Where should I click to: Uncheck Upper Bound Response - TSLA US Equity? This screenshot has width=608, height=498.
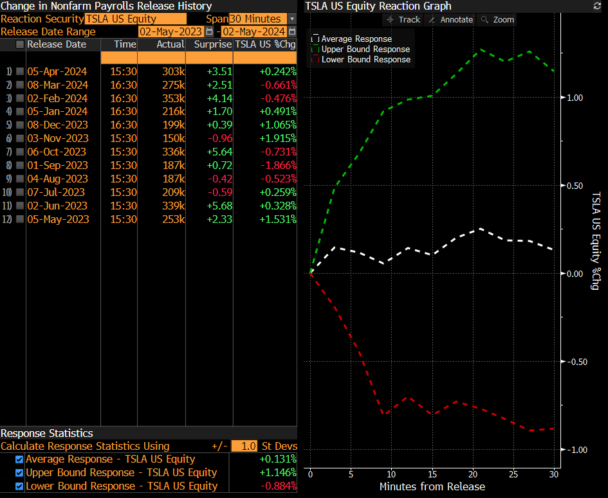[x=19, y=473]
